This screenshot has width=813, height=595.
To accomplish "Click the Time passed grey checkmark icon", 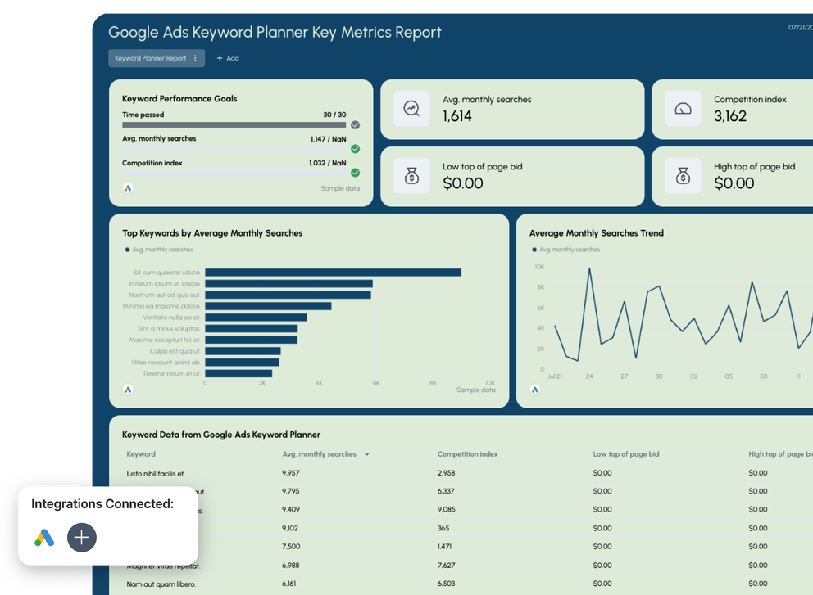I will pyautogui.click(x=355, y=124).
